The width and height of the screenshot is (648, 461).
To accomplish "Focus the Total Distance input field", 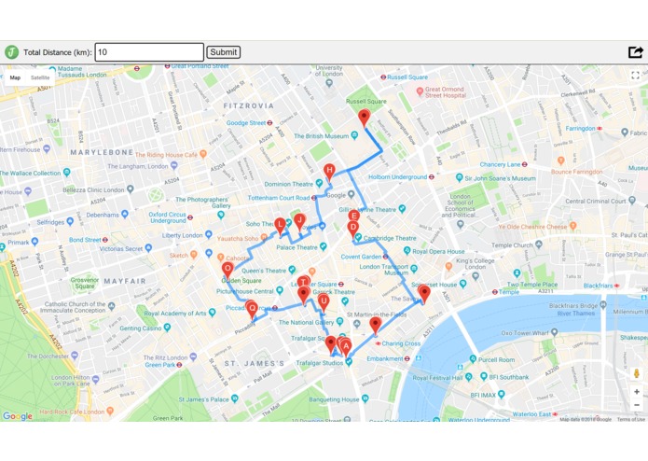I will coord(149,52).
